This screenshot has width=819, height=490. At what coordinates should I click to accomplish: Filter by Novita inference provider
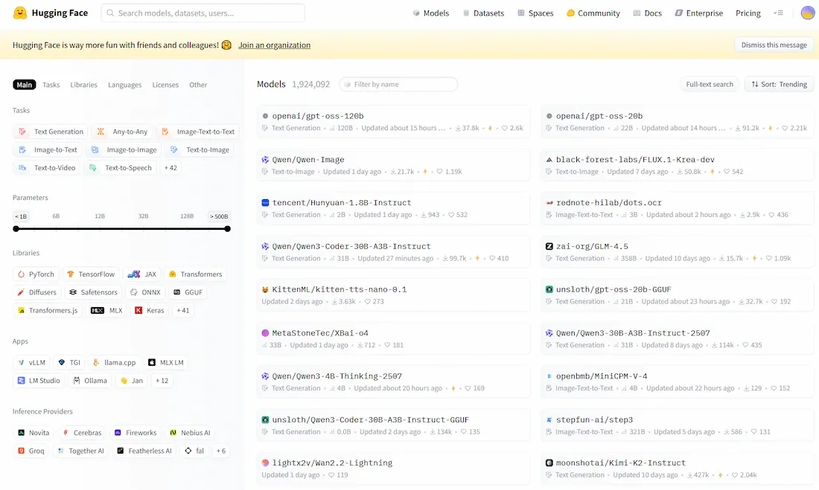[34, 433]
